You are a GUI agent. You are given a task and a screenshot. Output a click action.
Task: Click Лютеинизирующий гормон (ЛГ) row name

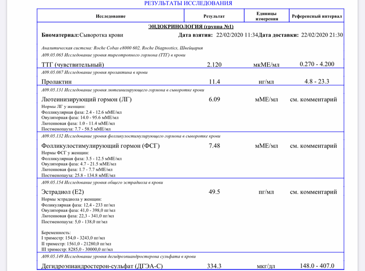[x=87, y=100]
